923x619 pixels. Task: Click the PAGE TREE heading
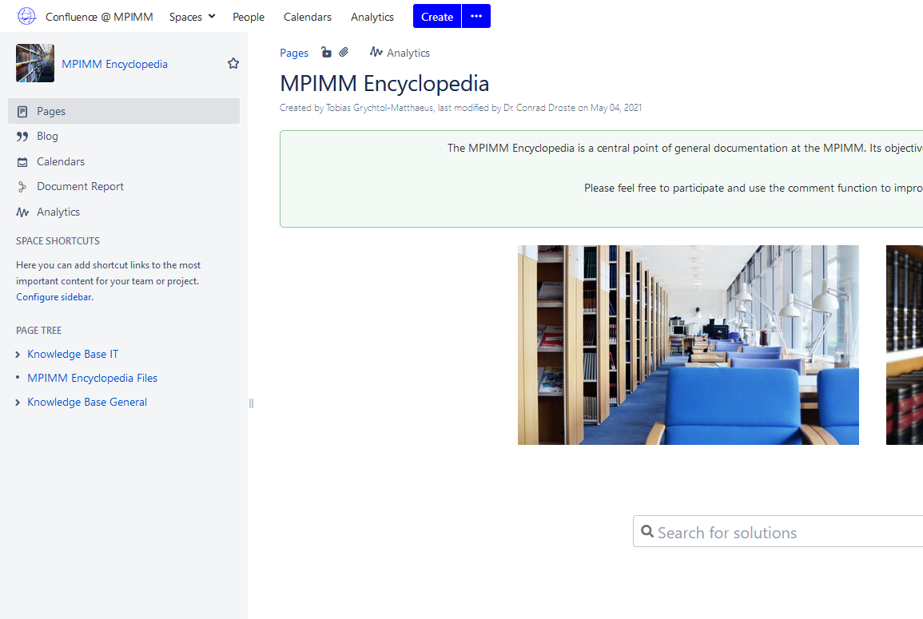coord(39,331)
